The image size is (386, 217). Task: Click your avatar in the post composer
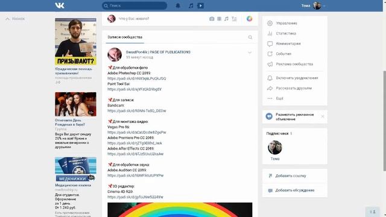pos(111,19)
